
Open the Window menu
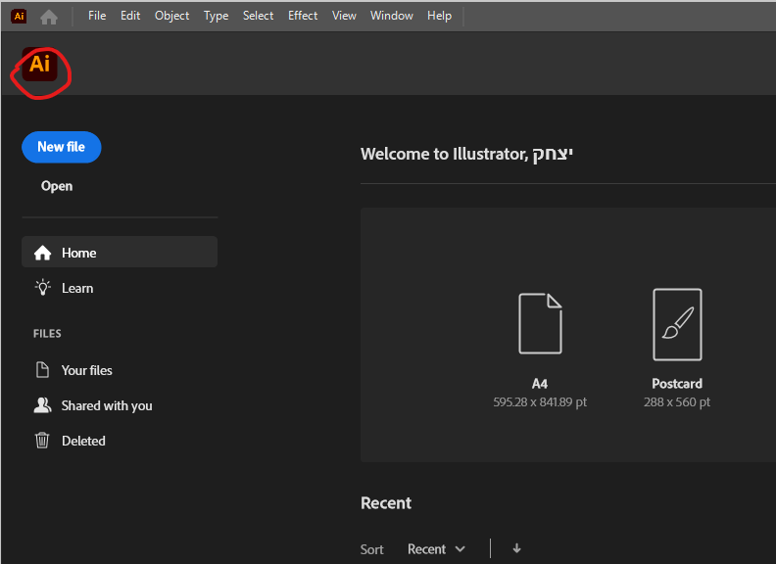[x=392, y=16]
